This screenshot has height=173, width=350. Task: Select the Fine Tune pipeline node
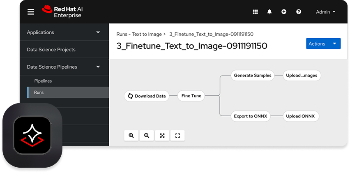pos(191,96)
